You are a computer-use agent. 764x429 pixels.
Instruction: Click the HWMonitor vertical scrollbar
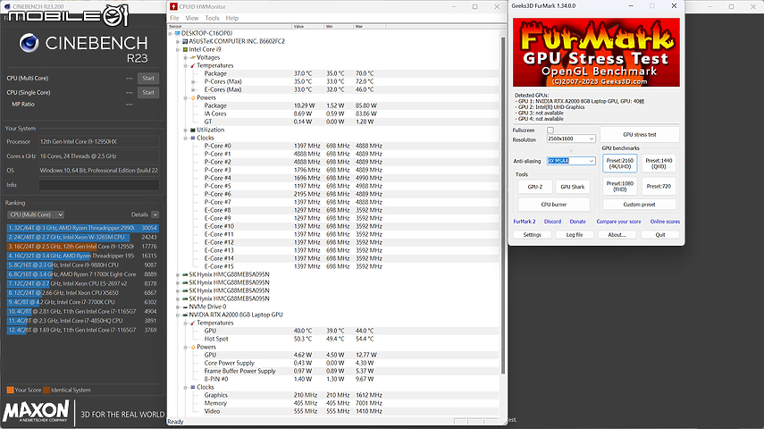pos(503,205)
